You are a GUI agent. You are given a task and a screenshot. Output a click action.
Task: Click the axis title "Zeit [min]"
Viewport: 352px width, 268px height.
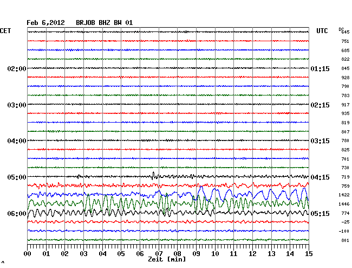[x=167, y=259]
